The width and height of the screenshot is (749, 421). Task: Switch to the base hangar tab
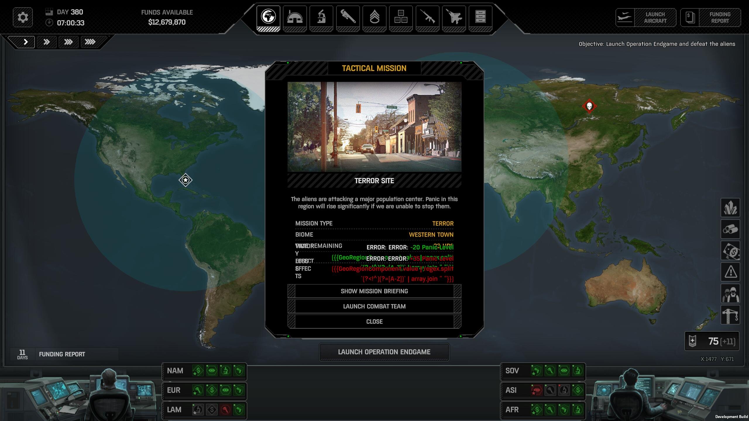click(x=295, y=17)
